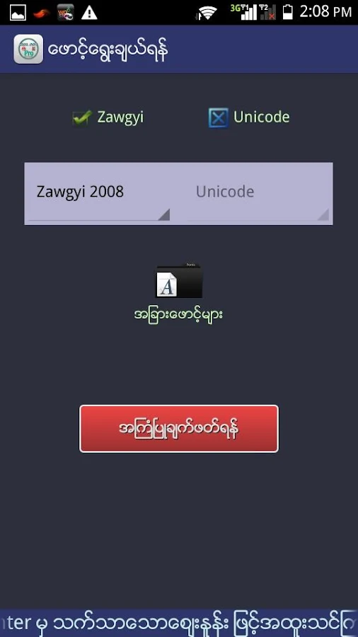Open the warning triangle notification
The image size is (358, 637).
[x=89, y=13]
